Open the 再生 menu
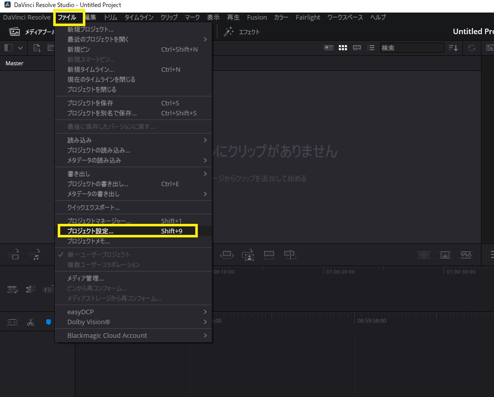This screenshot has width=494, height=397. pyautogui.click(x=233, y=18)
